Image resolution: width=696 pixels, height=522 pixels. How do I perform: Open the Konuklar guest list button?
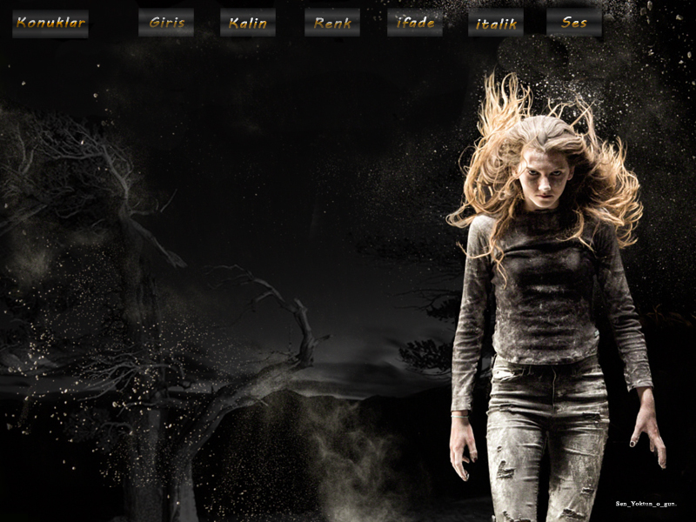click(x=50, y=23)
